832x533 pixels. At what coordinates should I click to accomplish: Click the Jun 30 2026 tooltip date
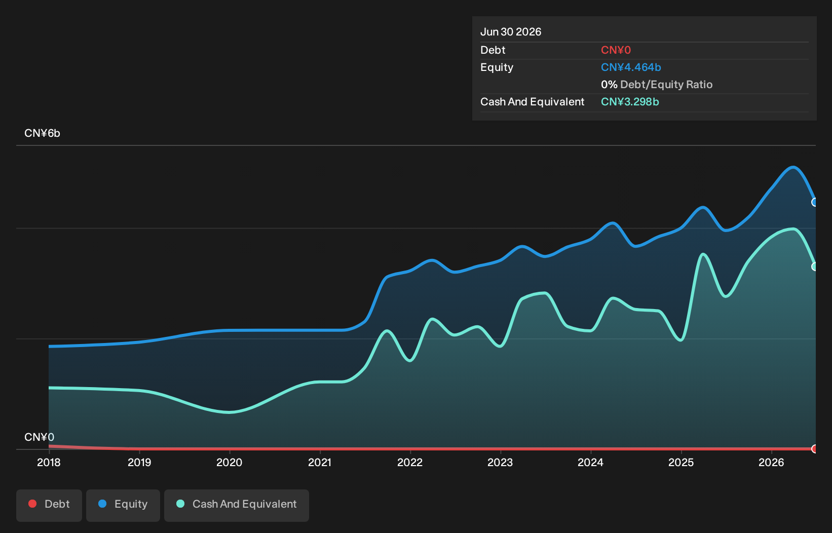pos(511,32)
